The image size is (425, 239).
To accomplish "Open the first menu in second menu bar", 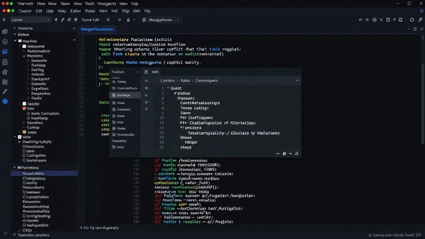I will pyautogui.click(x=25, y=11).
